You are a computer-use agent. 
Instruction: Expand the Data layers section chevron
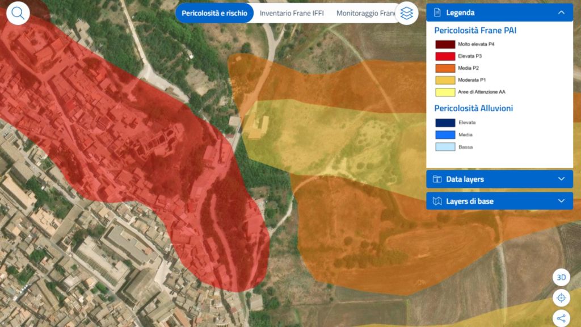tap(561, 179)
